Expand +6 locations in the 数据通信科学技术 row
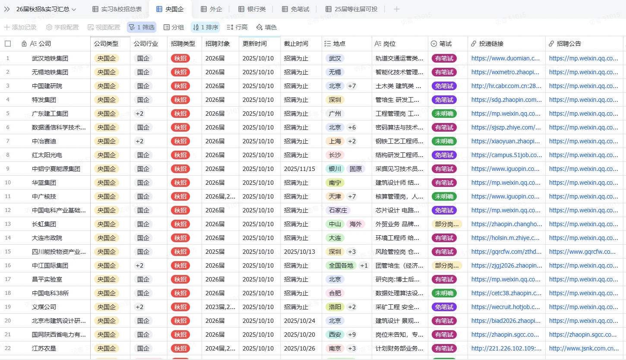The image size is (626, 360). [352, 127]
